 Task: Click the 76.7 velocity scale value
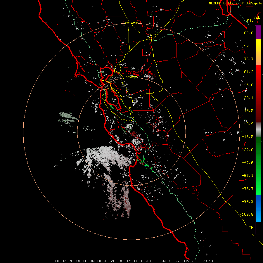pos(249,59)
